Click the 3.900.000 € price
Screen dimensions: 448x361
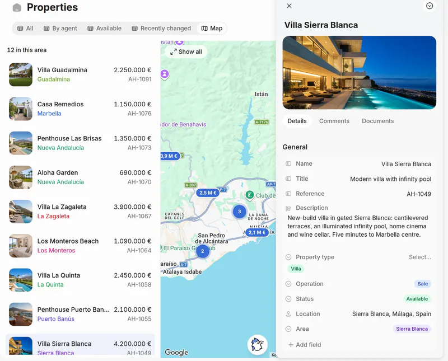[x=133, y=207]
